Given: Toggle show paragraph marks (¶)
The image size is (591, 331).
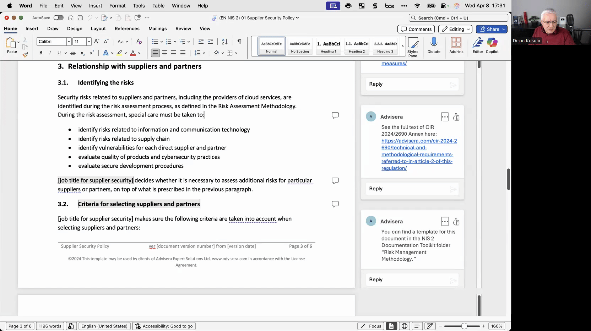Looking at the screenshot, I should 239,42.
